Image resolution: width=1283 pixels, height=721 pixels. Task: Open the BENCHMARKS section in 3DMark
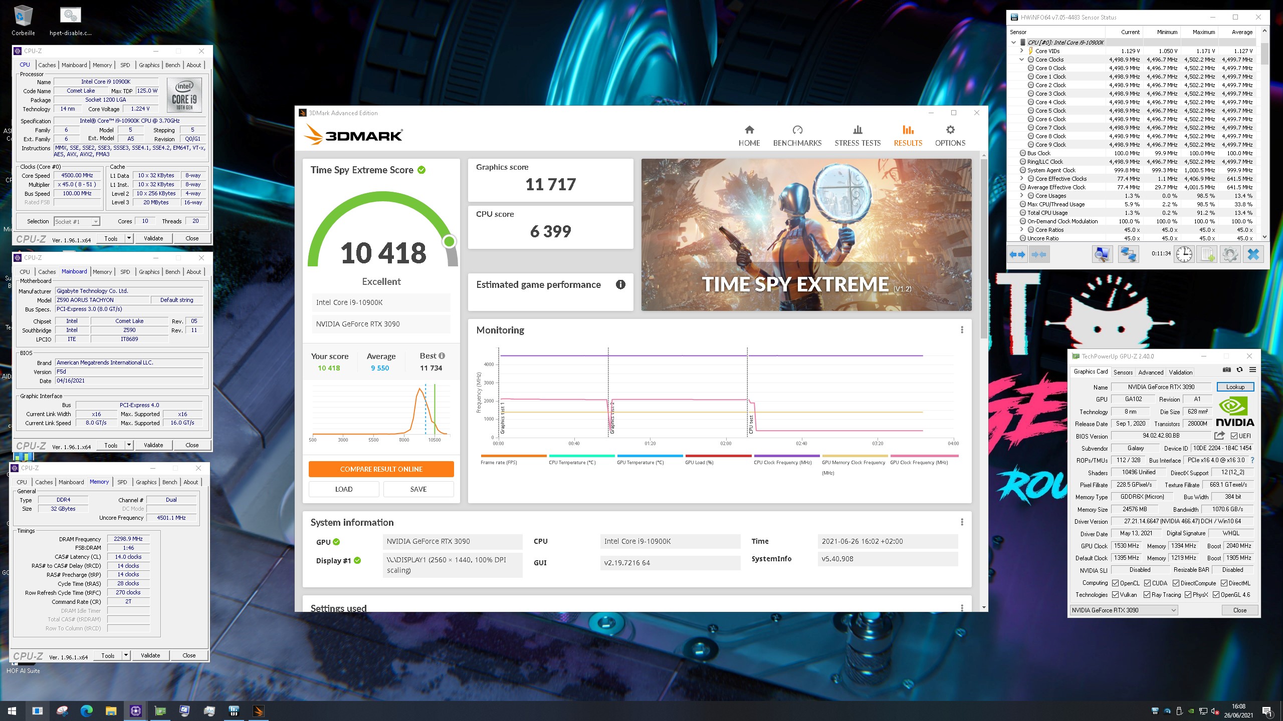click(x=797, y=136)
